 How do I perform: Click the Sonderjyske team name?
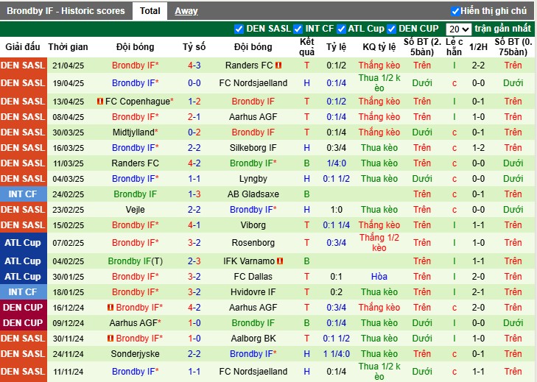(x=136, y=353)
